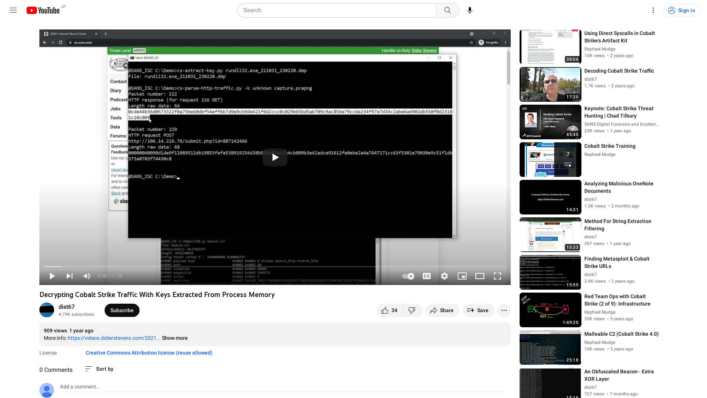707x398 pixels.
Task: Click the 0 Comments heading
Action: pyautogui.click(x=56, y=370)
